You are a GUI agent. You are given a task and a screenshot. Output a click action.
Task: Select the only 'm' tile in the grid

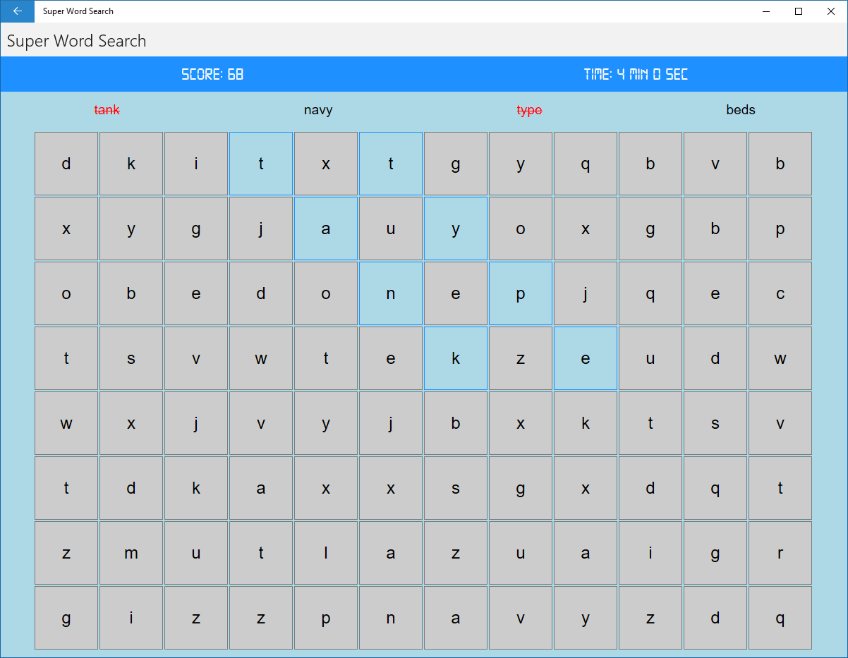pos(131,553)
